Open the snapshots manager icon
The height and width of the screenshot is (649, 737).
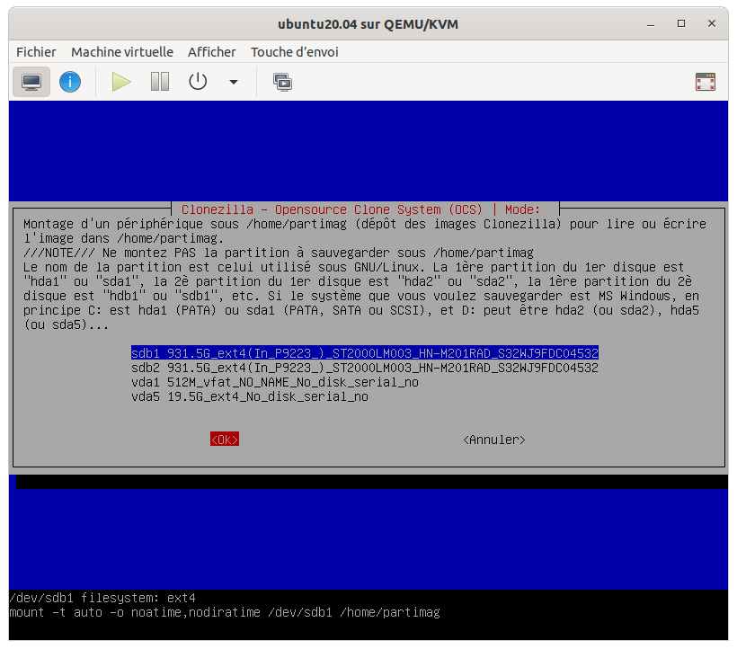tap(282, 82)
